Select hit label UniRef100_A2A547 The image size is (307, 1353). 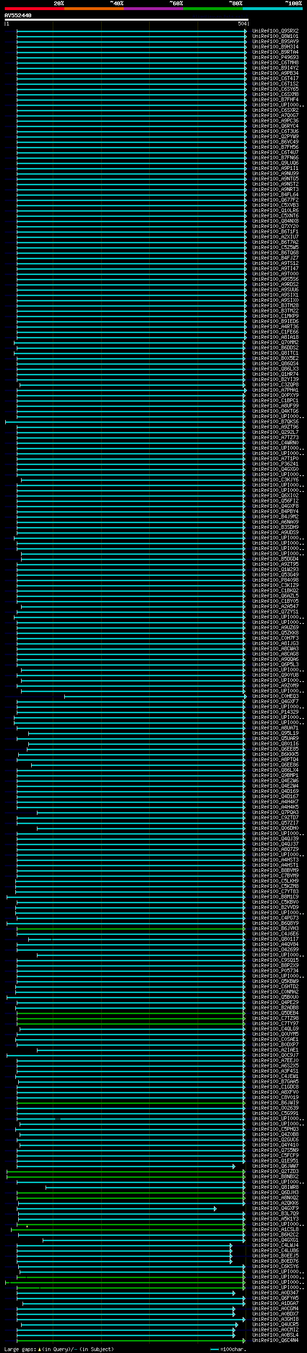click(275, 607)
